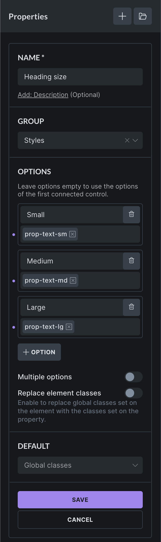This screenshot has width=161, height=542.
Task: Click the Add: Description link
Action: (43, 95)
